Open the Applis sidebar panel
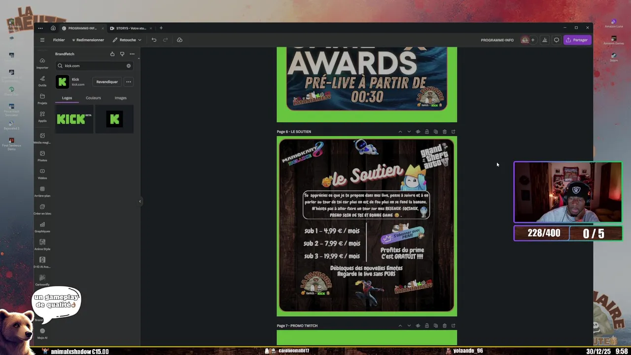This screenshot has height=355, width=631. (42, 116)
